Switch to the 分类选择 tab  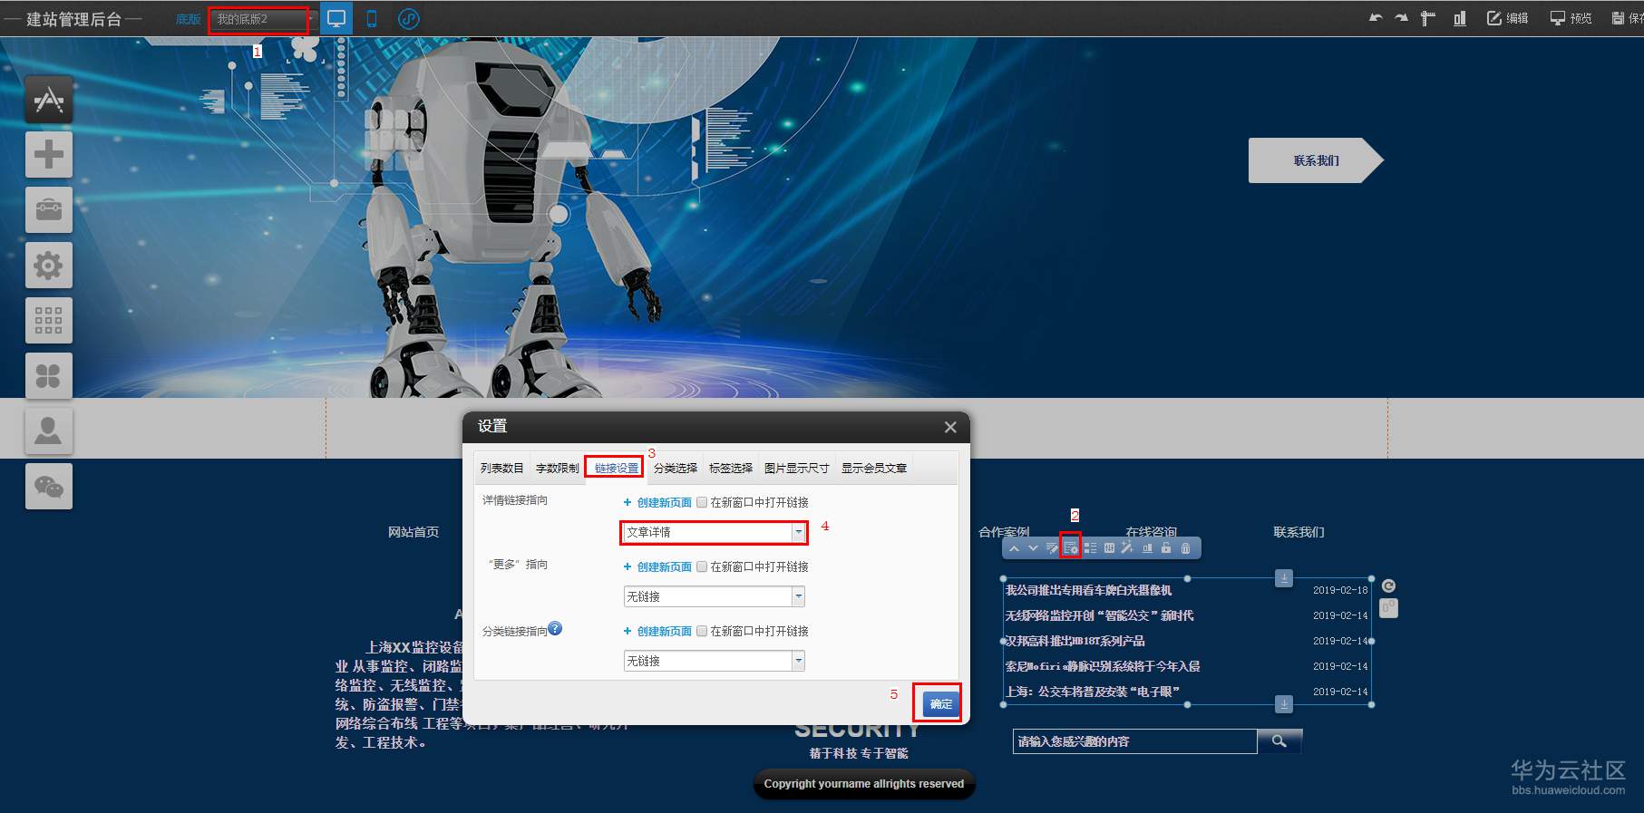click(x=676, y=468)
